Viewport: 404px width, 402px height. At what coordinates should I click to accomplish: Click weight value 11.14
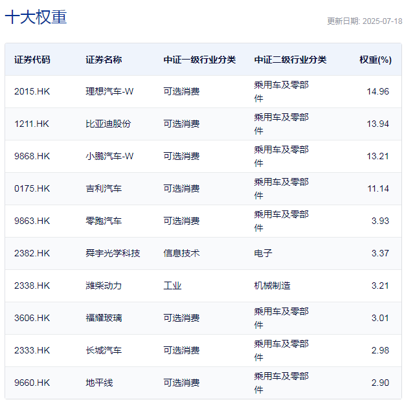pyautogui.click(x=378, y=188)
